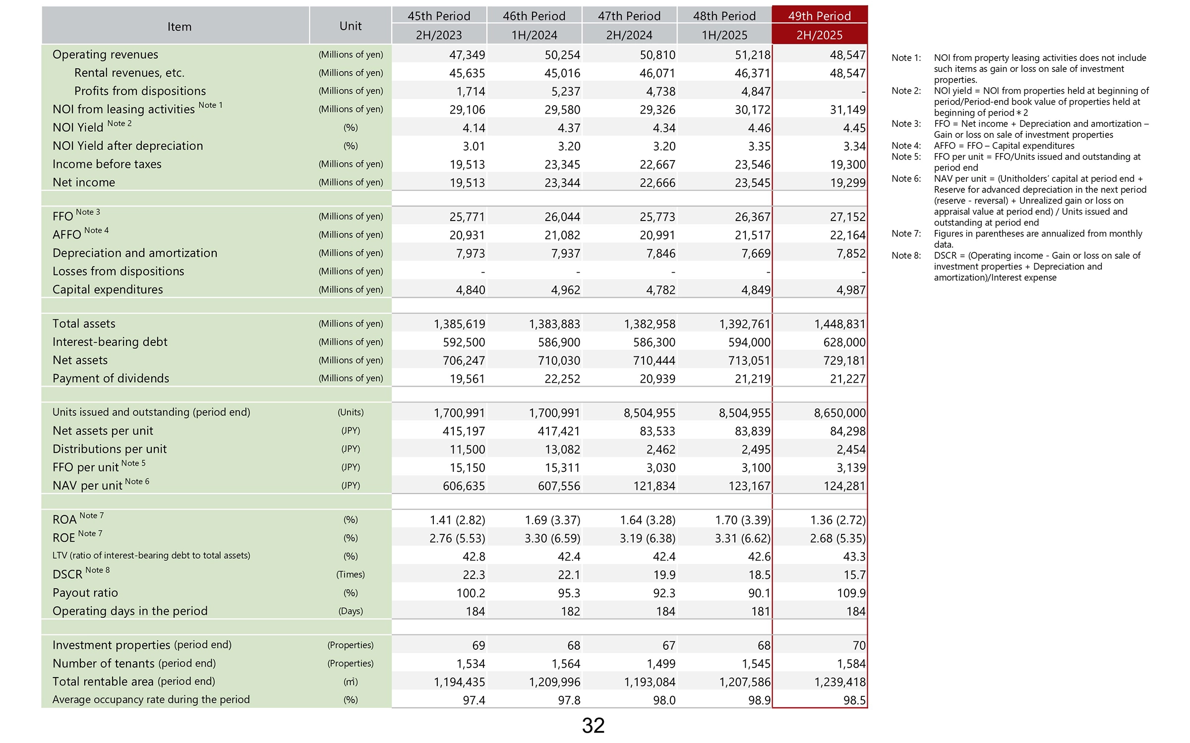Click the Capital expenditures row label
Viewport: 1190px width, 743px height.
click(x=108, y=289)
